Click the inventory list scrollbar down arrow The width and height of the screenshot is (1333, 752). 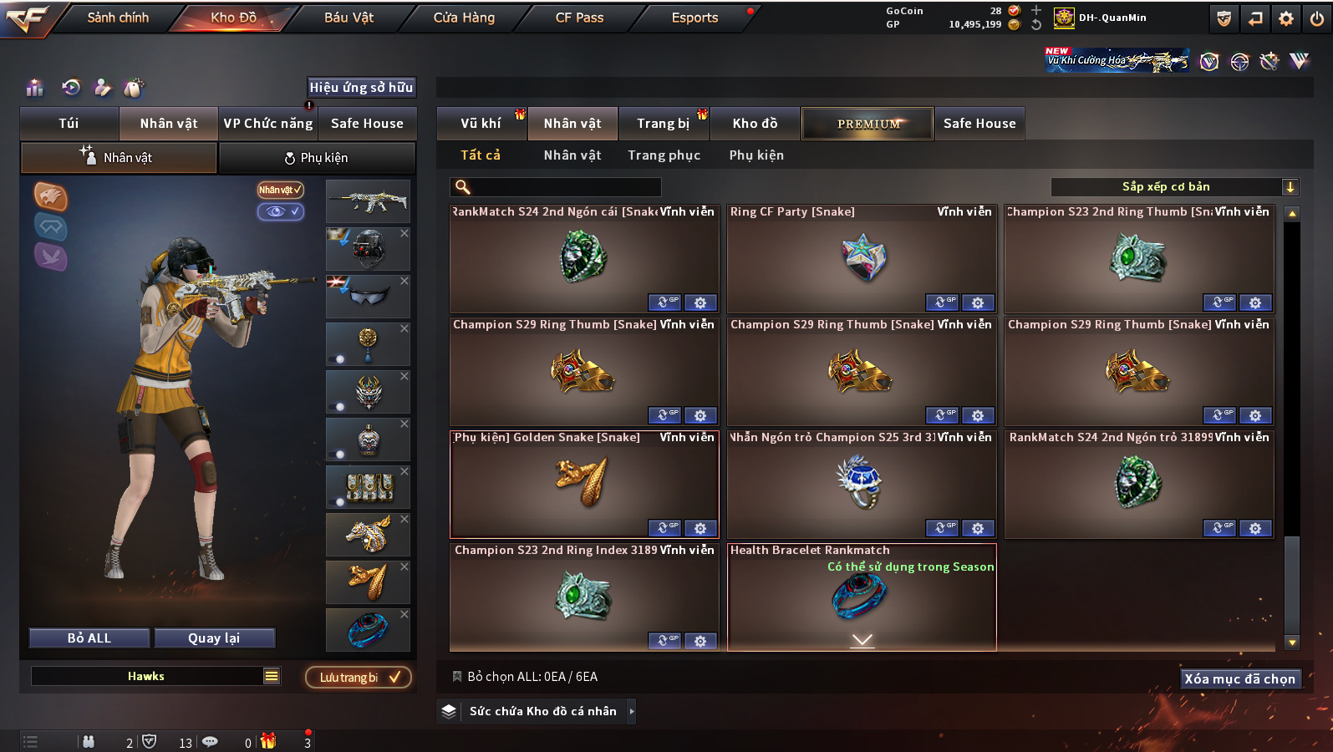1292,643
